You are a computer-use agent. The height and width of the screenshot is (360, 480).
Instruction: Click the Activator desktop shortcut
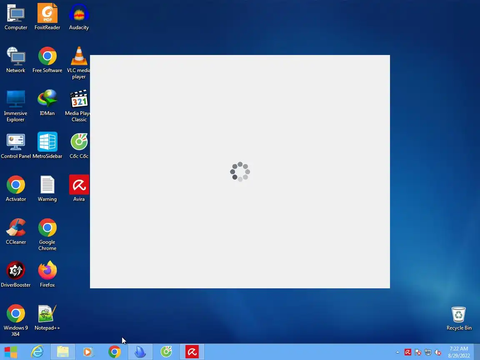[16, 188]
